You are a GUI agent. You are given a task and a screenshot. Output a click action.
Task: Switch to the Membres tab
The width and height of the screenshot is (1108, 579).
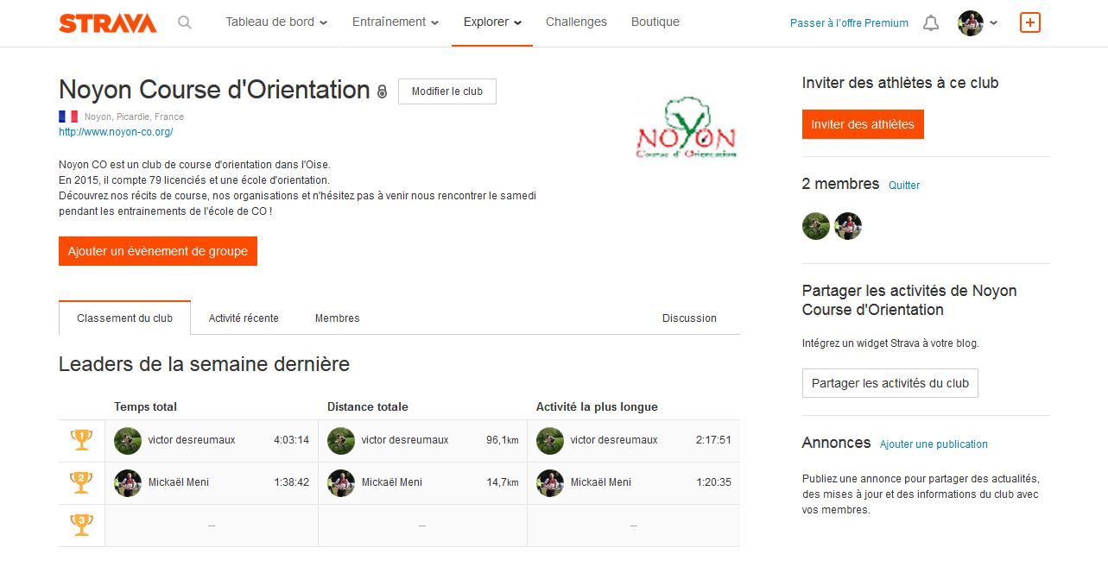point(337,318)
